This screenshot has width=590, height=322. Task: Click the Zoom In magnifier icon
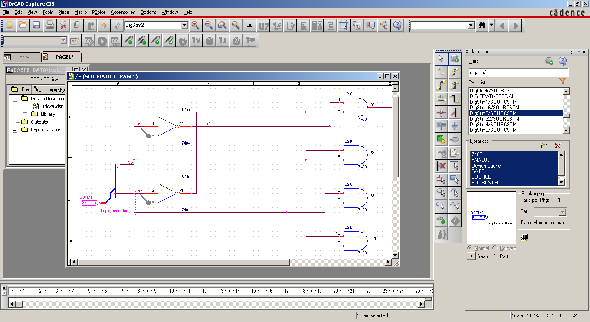point(195,25)
